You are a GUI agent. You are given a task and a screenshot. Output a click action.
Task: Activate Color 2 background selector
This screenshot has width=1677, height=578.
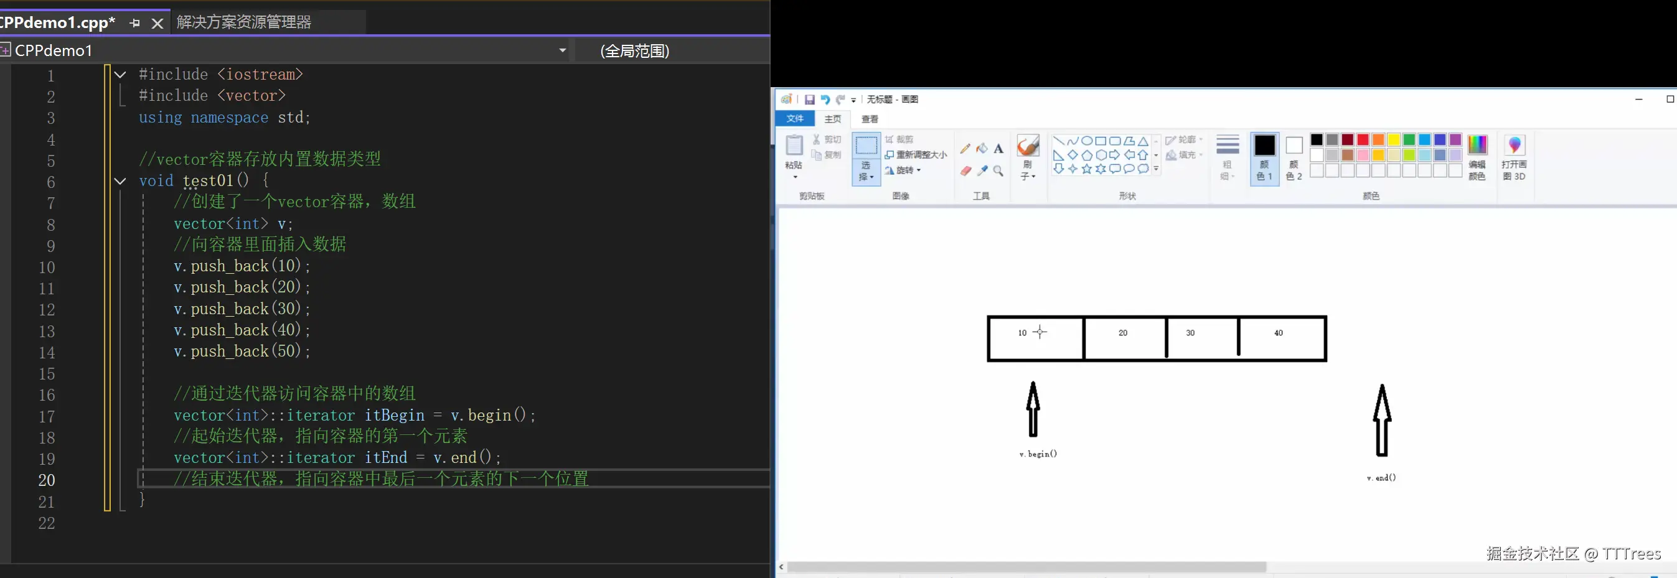point(1294,158)
